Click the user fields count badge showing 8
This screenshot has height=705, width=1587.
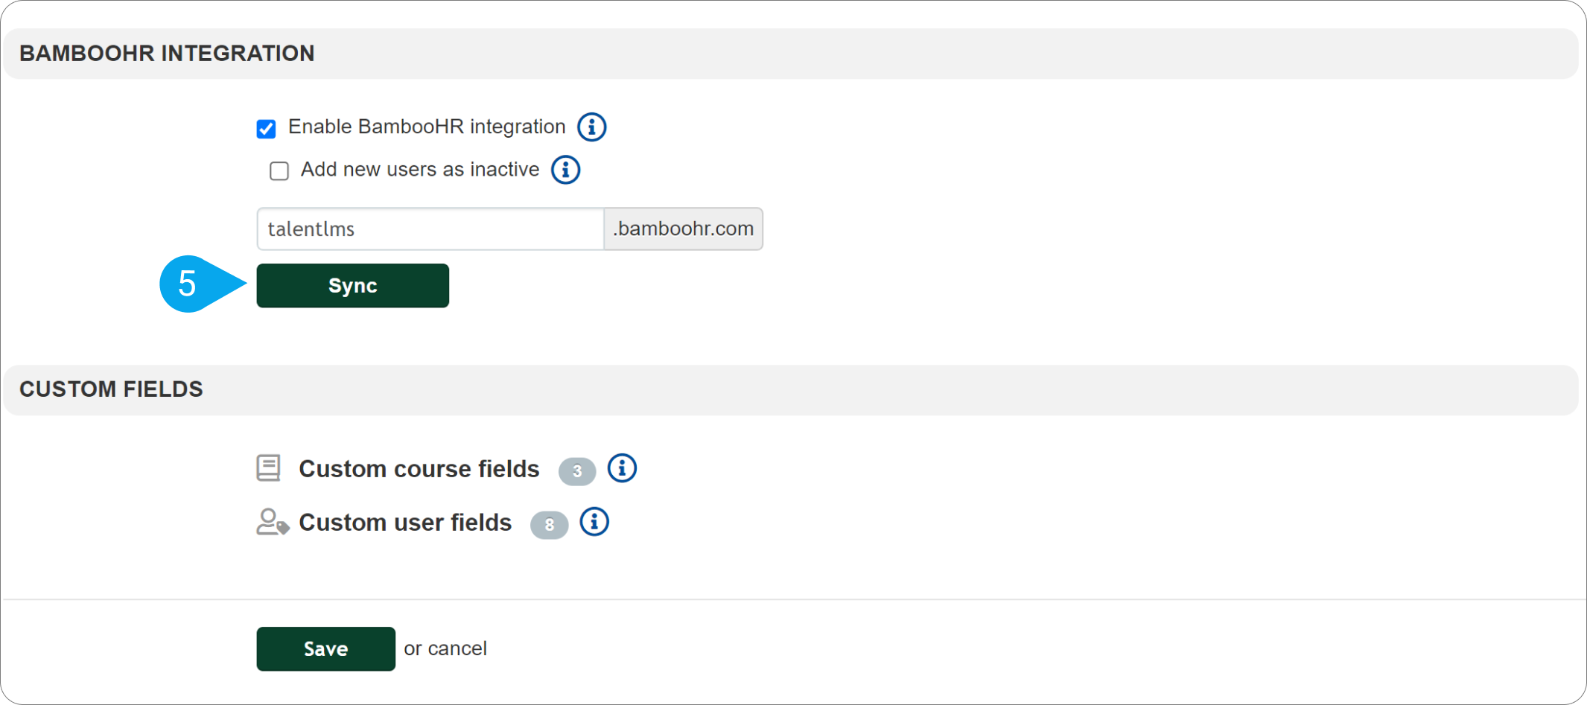[x=550, y=525]
